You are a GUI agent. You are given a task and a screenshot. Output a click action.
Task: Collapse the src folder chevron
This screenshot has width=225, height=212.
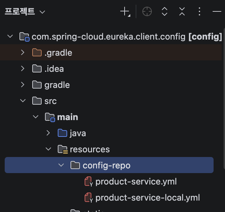click(22, 101)
